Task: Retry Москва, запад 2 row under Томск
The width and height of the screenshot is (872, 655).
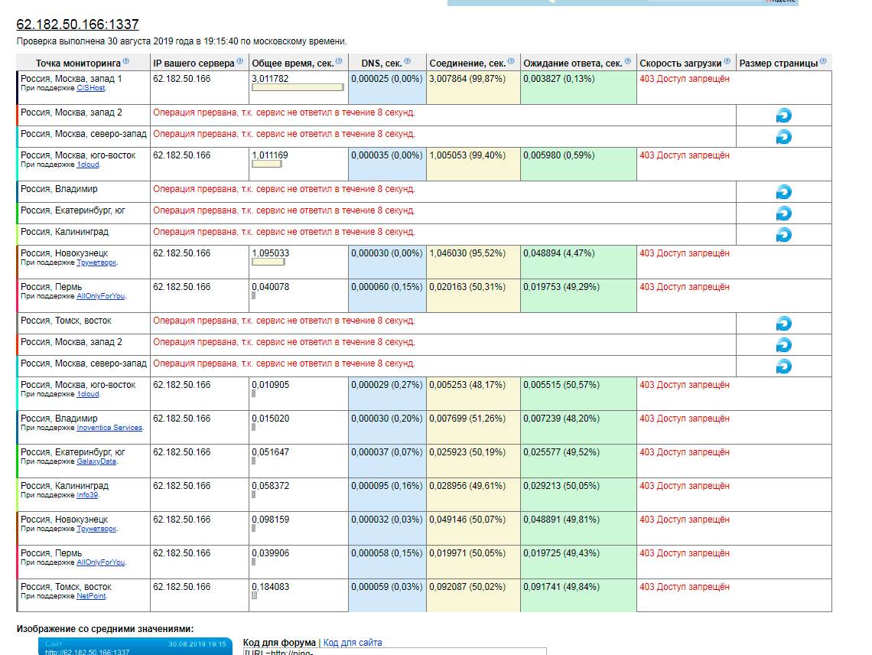Action: click(783, 345)
